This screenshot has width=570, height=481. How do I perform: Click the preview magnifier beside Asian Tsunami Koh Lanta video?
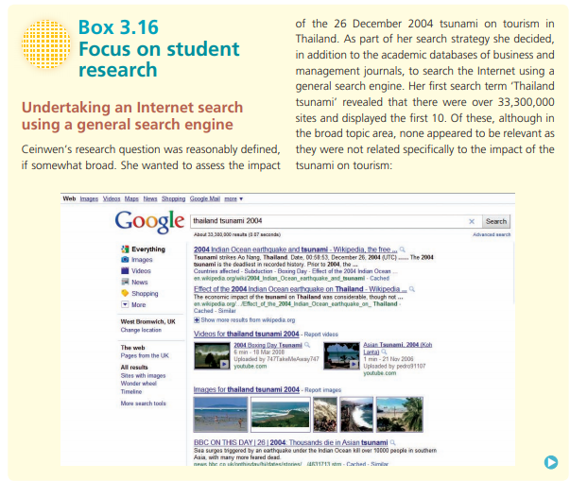(384, 352)
